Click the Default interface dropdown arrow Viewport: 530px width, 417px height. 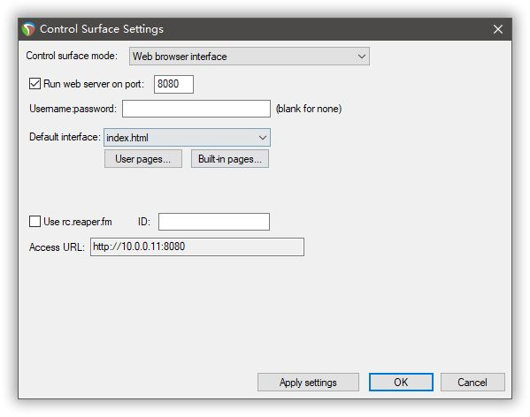[262, 138]
